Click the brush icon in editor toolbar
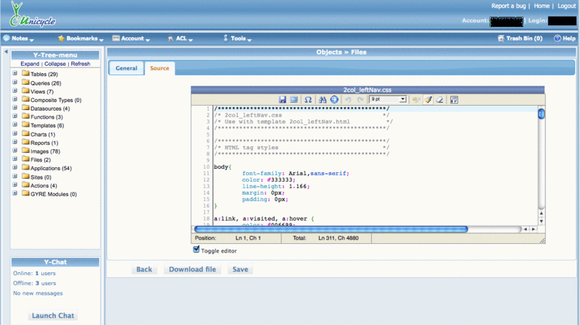The width and height of the screenshot is (580, 325). tap(428, 99)
